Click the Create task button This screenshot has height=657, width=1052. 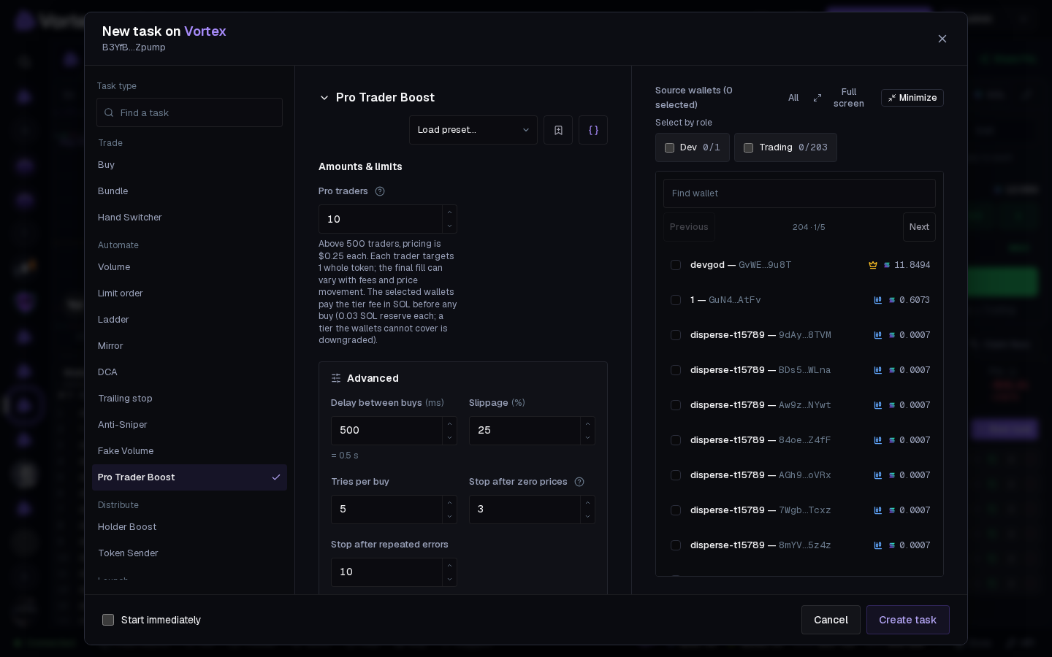[x=908, y=620]
